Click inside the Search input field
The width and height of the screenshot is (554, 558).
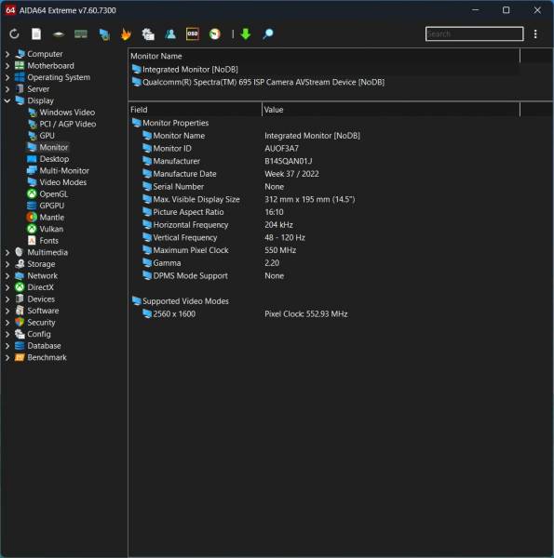click(474, 33)
